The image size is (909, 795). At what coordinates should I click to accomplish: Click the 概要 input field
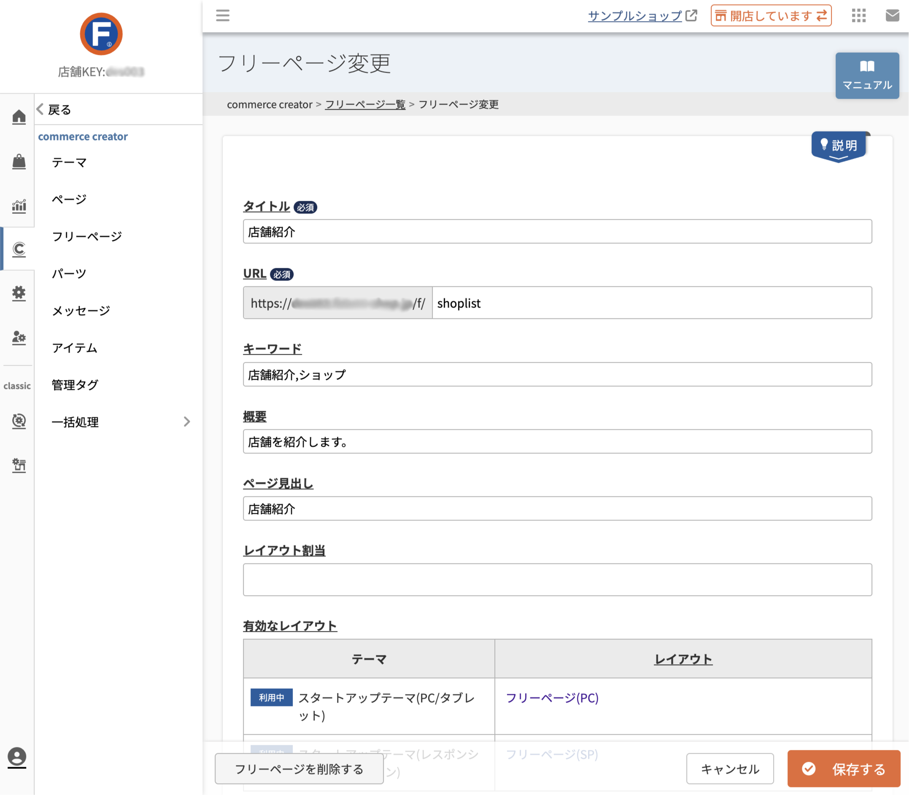[557, 442]
